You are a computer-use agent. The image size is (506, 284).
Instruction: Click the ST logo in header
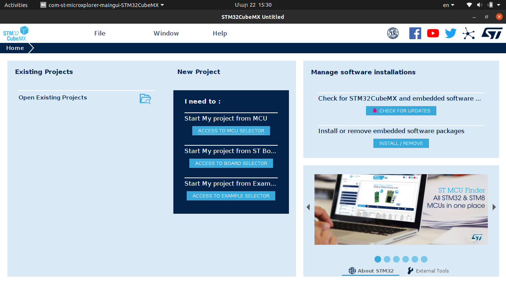tap(492, 33)
